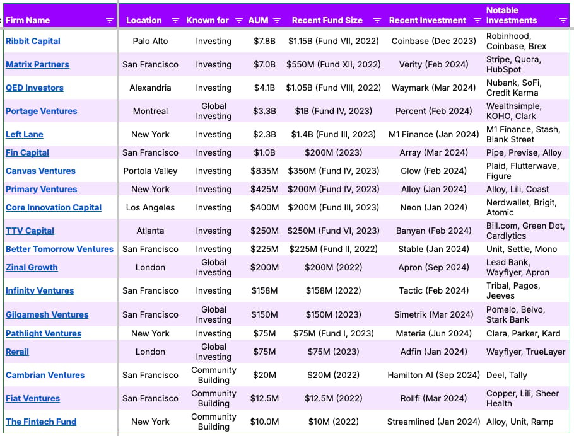Click the Cambrian Ventures link
The width and height of the screenshot is (574, 436).
tap(45, 376)
